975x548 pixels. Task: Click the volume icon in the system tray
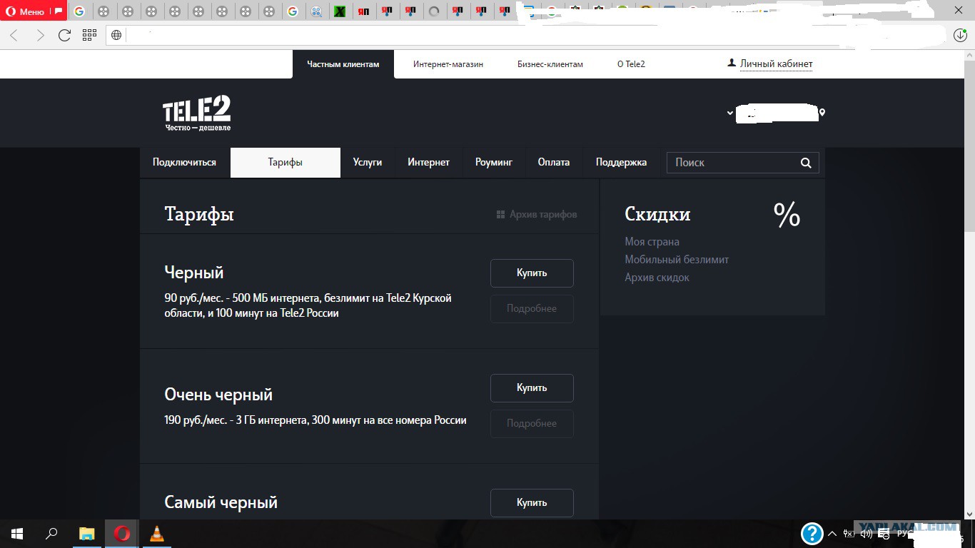(x=867, y=534)
